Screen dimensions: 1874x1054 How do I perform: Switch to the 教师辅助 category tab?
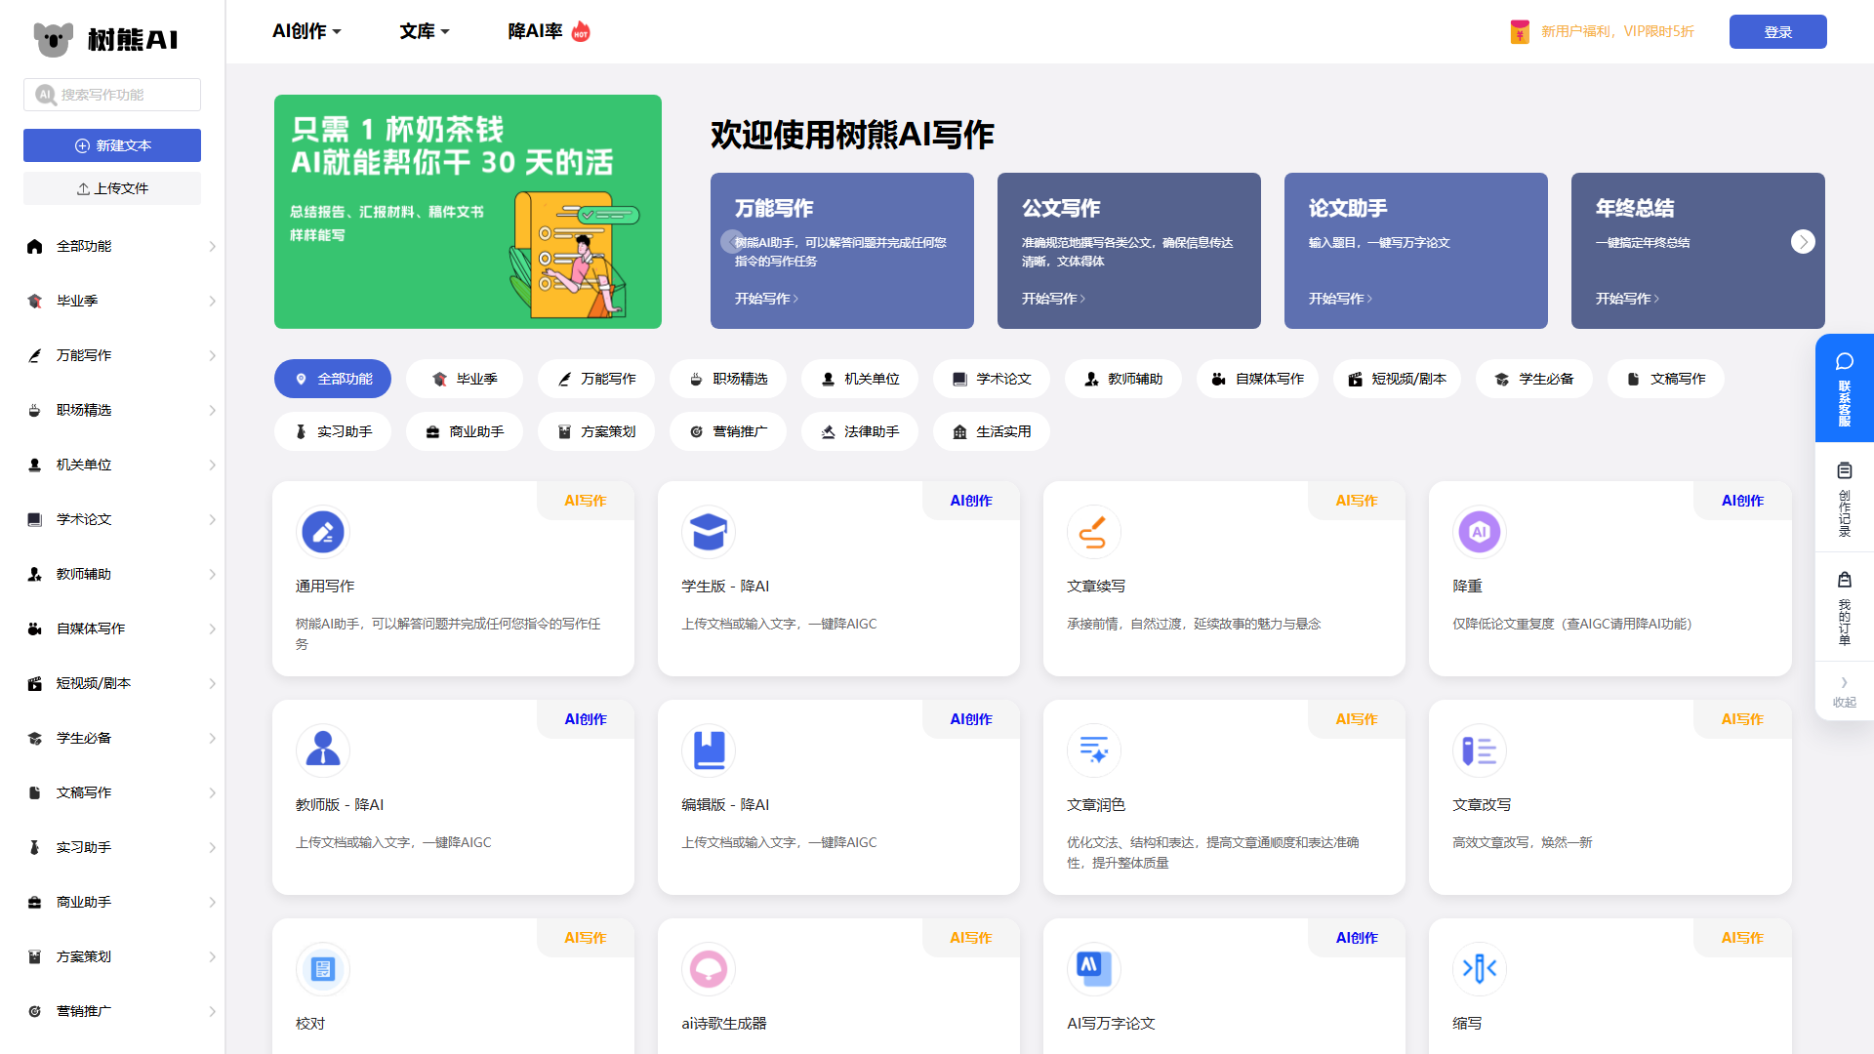[1123, 379]
